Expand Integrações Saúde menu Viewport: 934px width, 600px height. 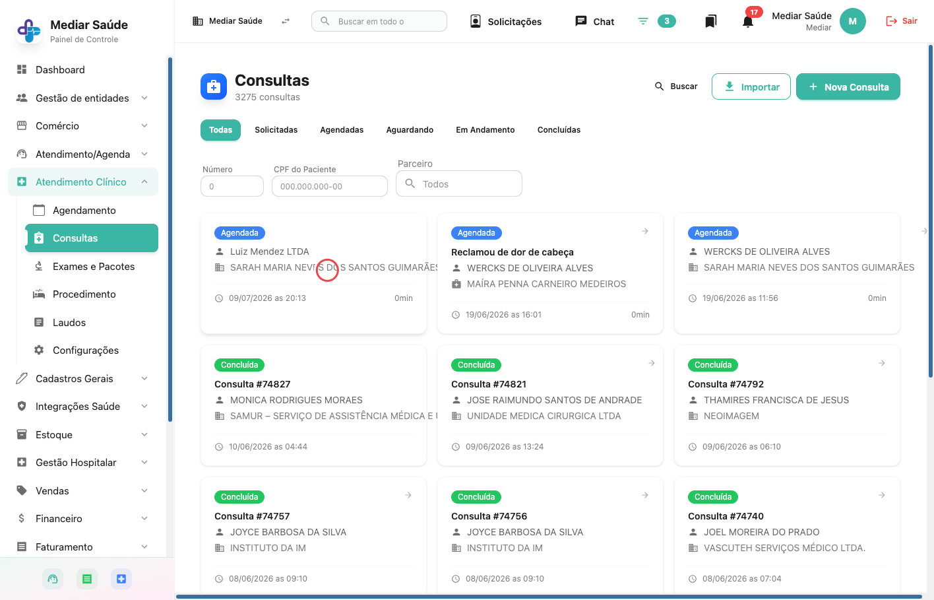[83, 407]
